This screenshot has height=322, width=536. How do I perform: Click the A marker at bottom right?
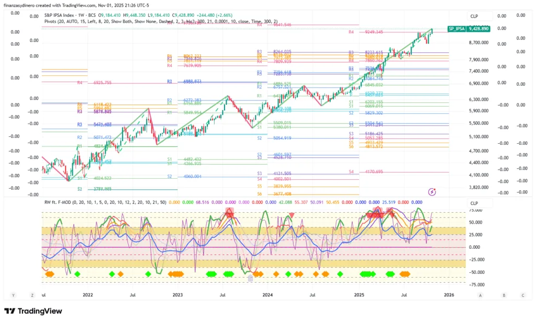[480, 295]
